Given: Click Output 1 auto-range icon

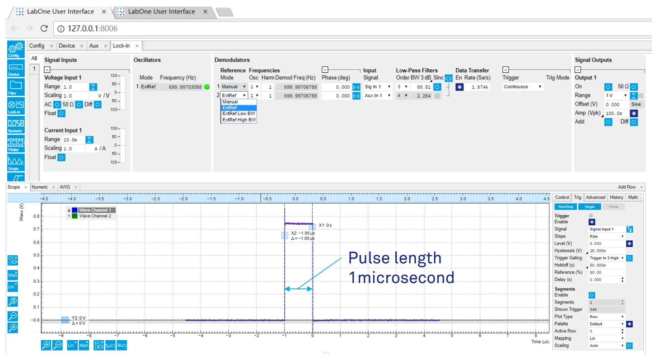Looking at the screenshot, I should click(x=634, y=96).
